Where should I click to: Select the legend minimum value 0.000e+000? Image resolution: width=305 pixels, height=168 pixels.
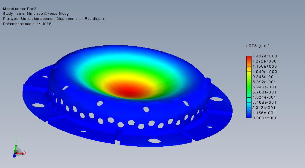265,118
